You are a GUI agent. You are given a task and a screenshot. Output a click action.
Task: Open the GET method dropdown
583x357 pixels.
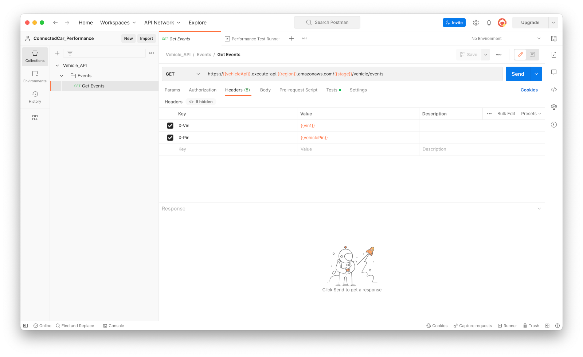pyautogui.click(x=183, y=74)
